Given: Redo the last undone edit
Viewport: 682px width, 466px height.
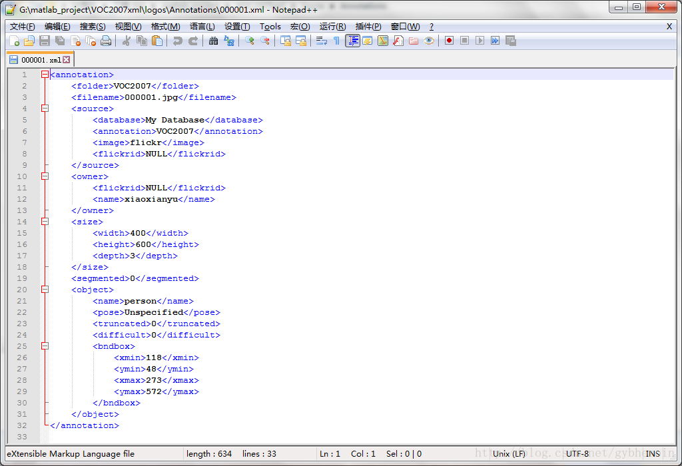Looking at the screenshot, I should tap(193, 41).
